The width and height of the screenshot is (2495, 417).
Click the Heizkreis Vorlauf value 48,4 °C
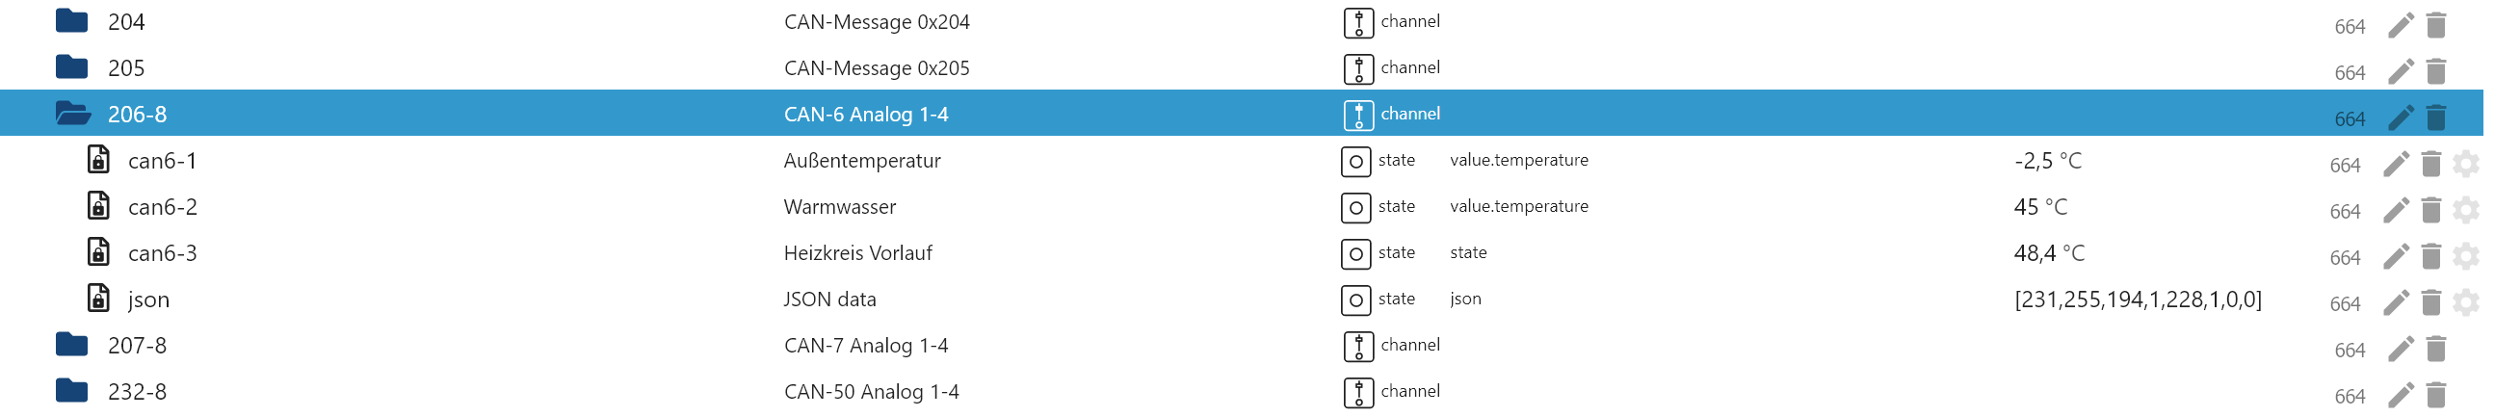[2048, 253]
